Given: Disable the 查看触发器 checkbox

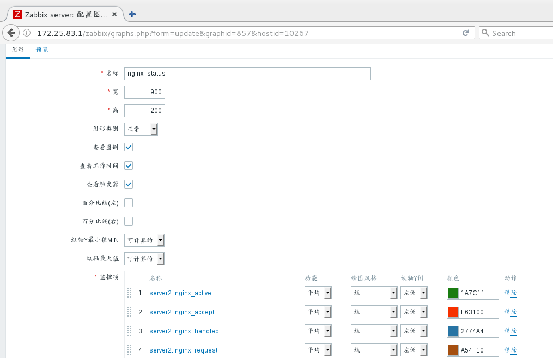Looking at the screenshot, I should [x=128, y=184].
